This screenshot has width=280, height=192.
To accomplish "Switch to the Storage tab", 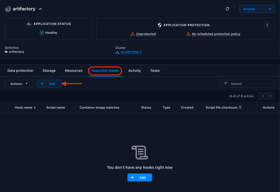I will coord(49,71).
